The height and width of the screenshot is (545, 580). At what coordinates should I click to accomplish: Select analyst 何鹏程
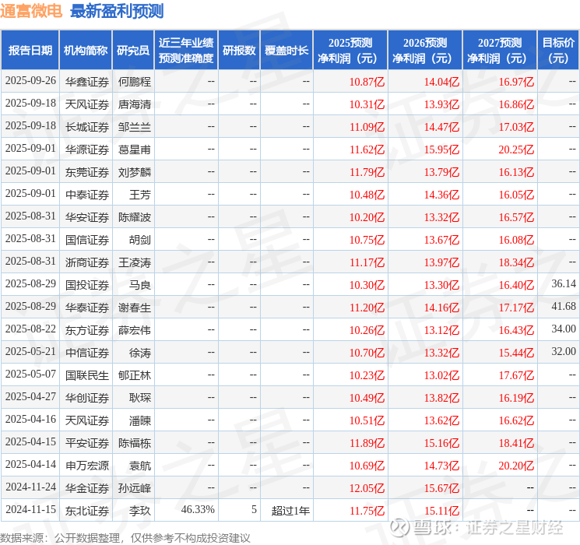tap(134, 82)
